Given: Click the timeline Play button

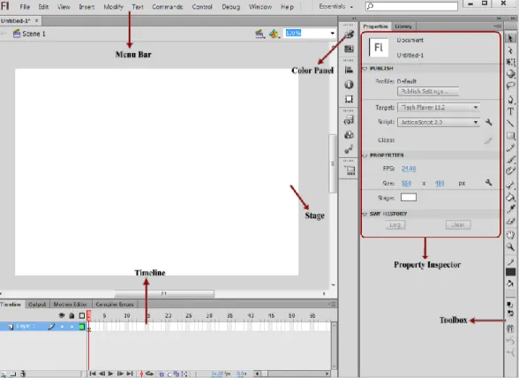Looking at the screenshot, I should [110, 374].
